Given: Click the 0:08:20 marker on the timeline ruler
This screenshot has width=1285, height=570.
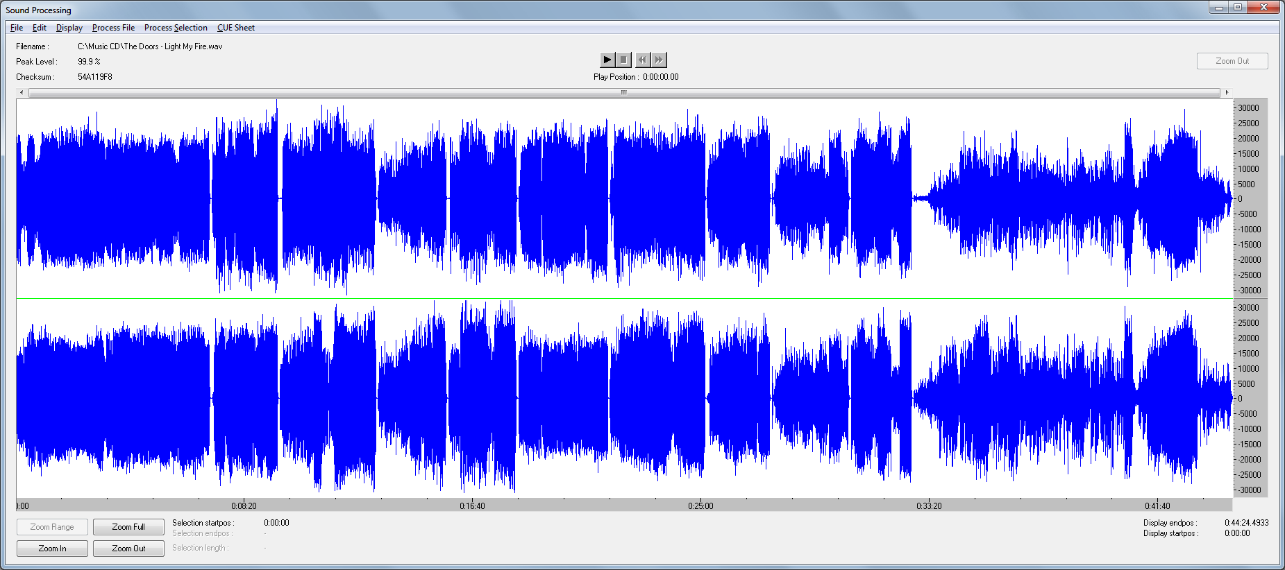Looking at the screenshot, I should coord(244,506).
